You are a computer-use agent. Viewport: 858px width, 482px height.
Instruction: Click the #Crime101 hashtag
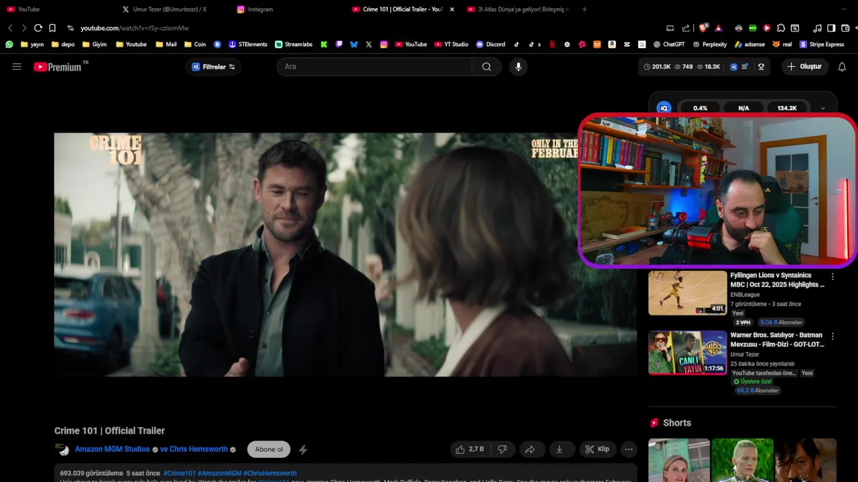pyautogui.click(x=180, y=473)
